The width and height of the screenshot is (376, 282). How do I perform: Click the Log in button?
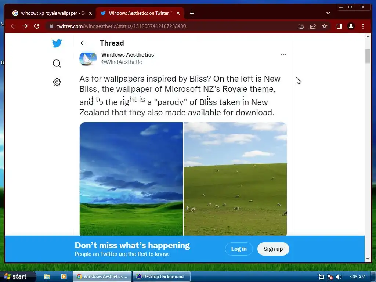239,249
